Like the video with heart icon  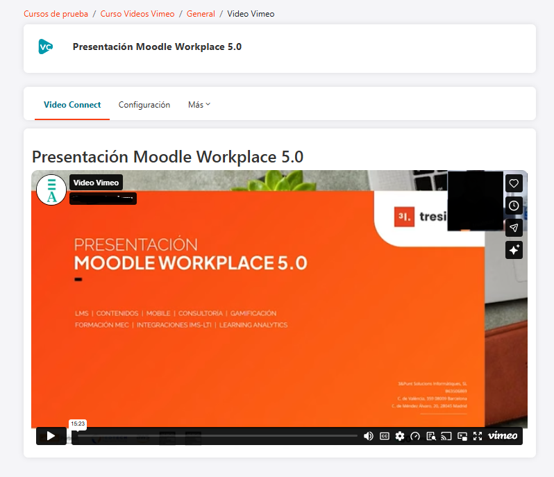(514, 183)
